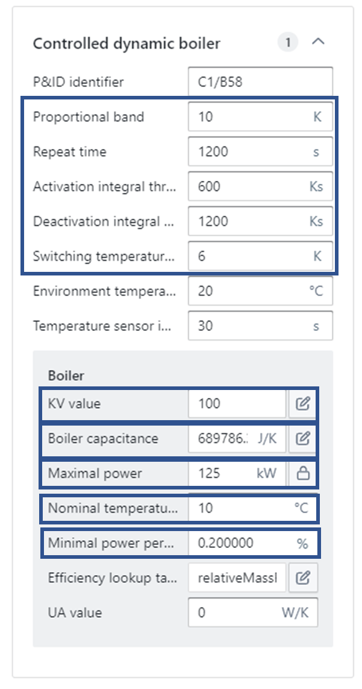Click the P&ID identifier field

(x=260, y=82)
